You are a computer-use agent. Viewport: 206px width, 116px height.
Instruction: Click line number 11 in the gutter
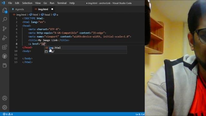click(x=16, y=55)
